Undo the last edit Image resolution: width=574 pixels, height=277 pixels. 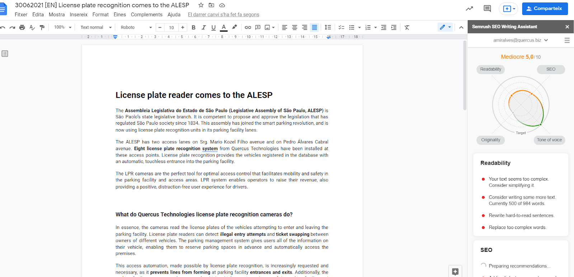3,27
